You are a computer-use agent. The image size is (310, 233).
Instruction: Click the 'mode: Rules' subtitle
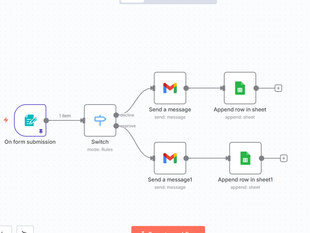100,150
